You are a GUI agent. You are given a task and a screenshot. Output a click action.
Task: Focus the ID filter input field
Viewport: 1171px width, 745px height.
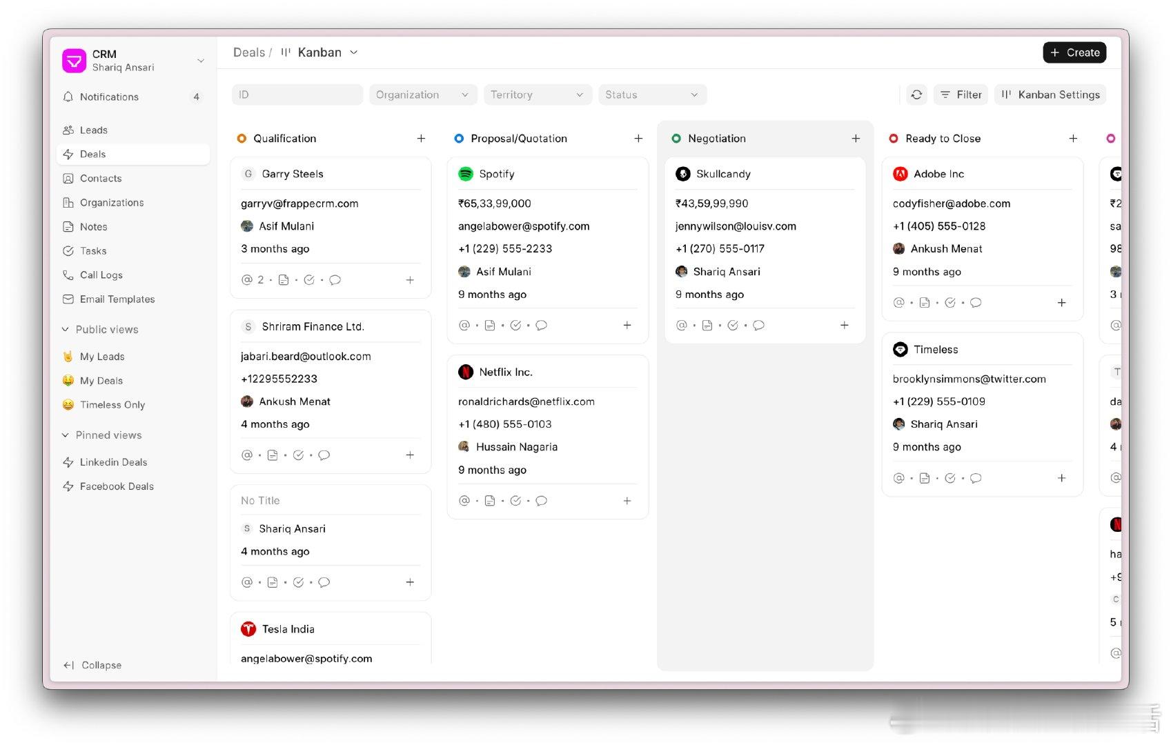click(297, 95)
